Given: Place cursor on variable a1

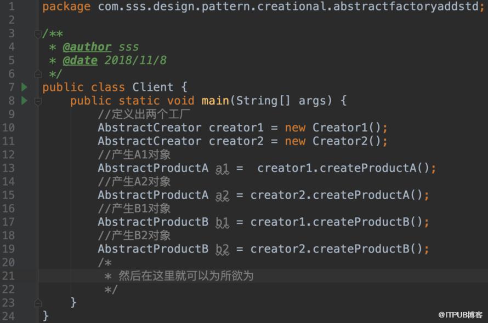Looking at the screenshot, I should click(x=222, y=169).
